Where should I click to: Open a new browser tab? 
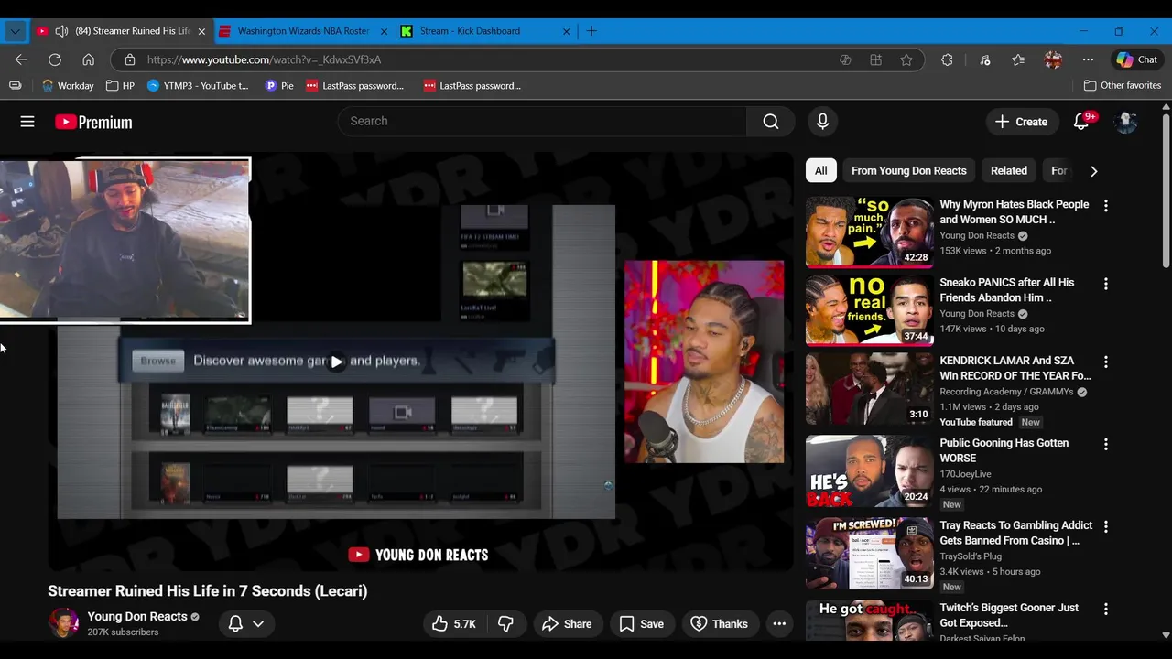[591, 31]
